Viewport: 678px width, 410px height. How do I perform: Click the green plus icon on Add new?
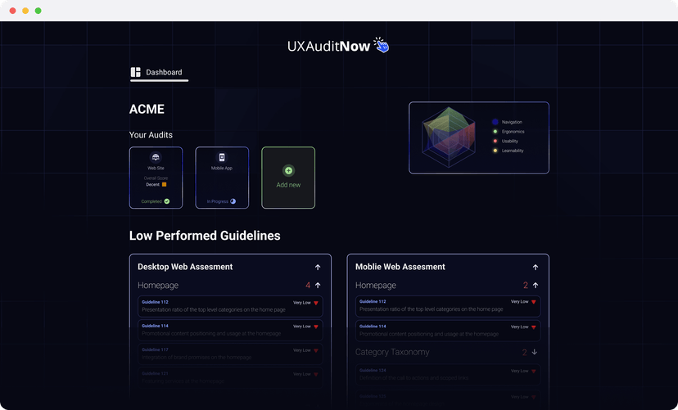[288, 171]
